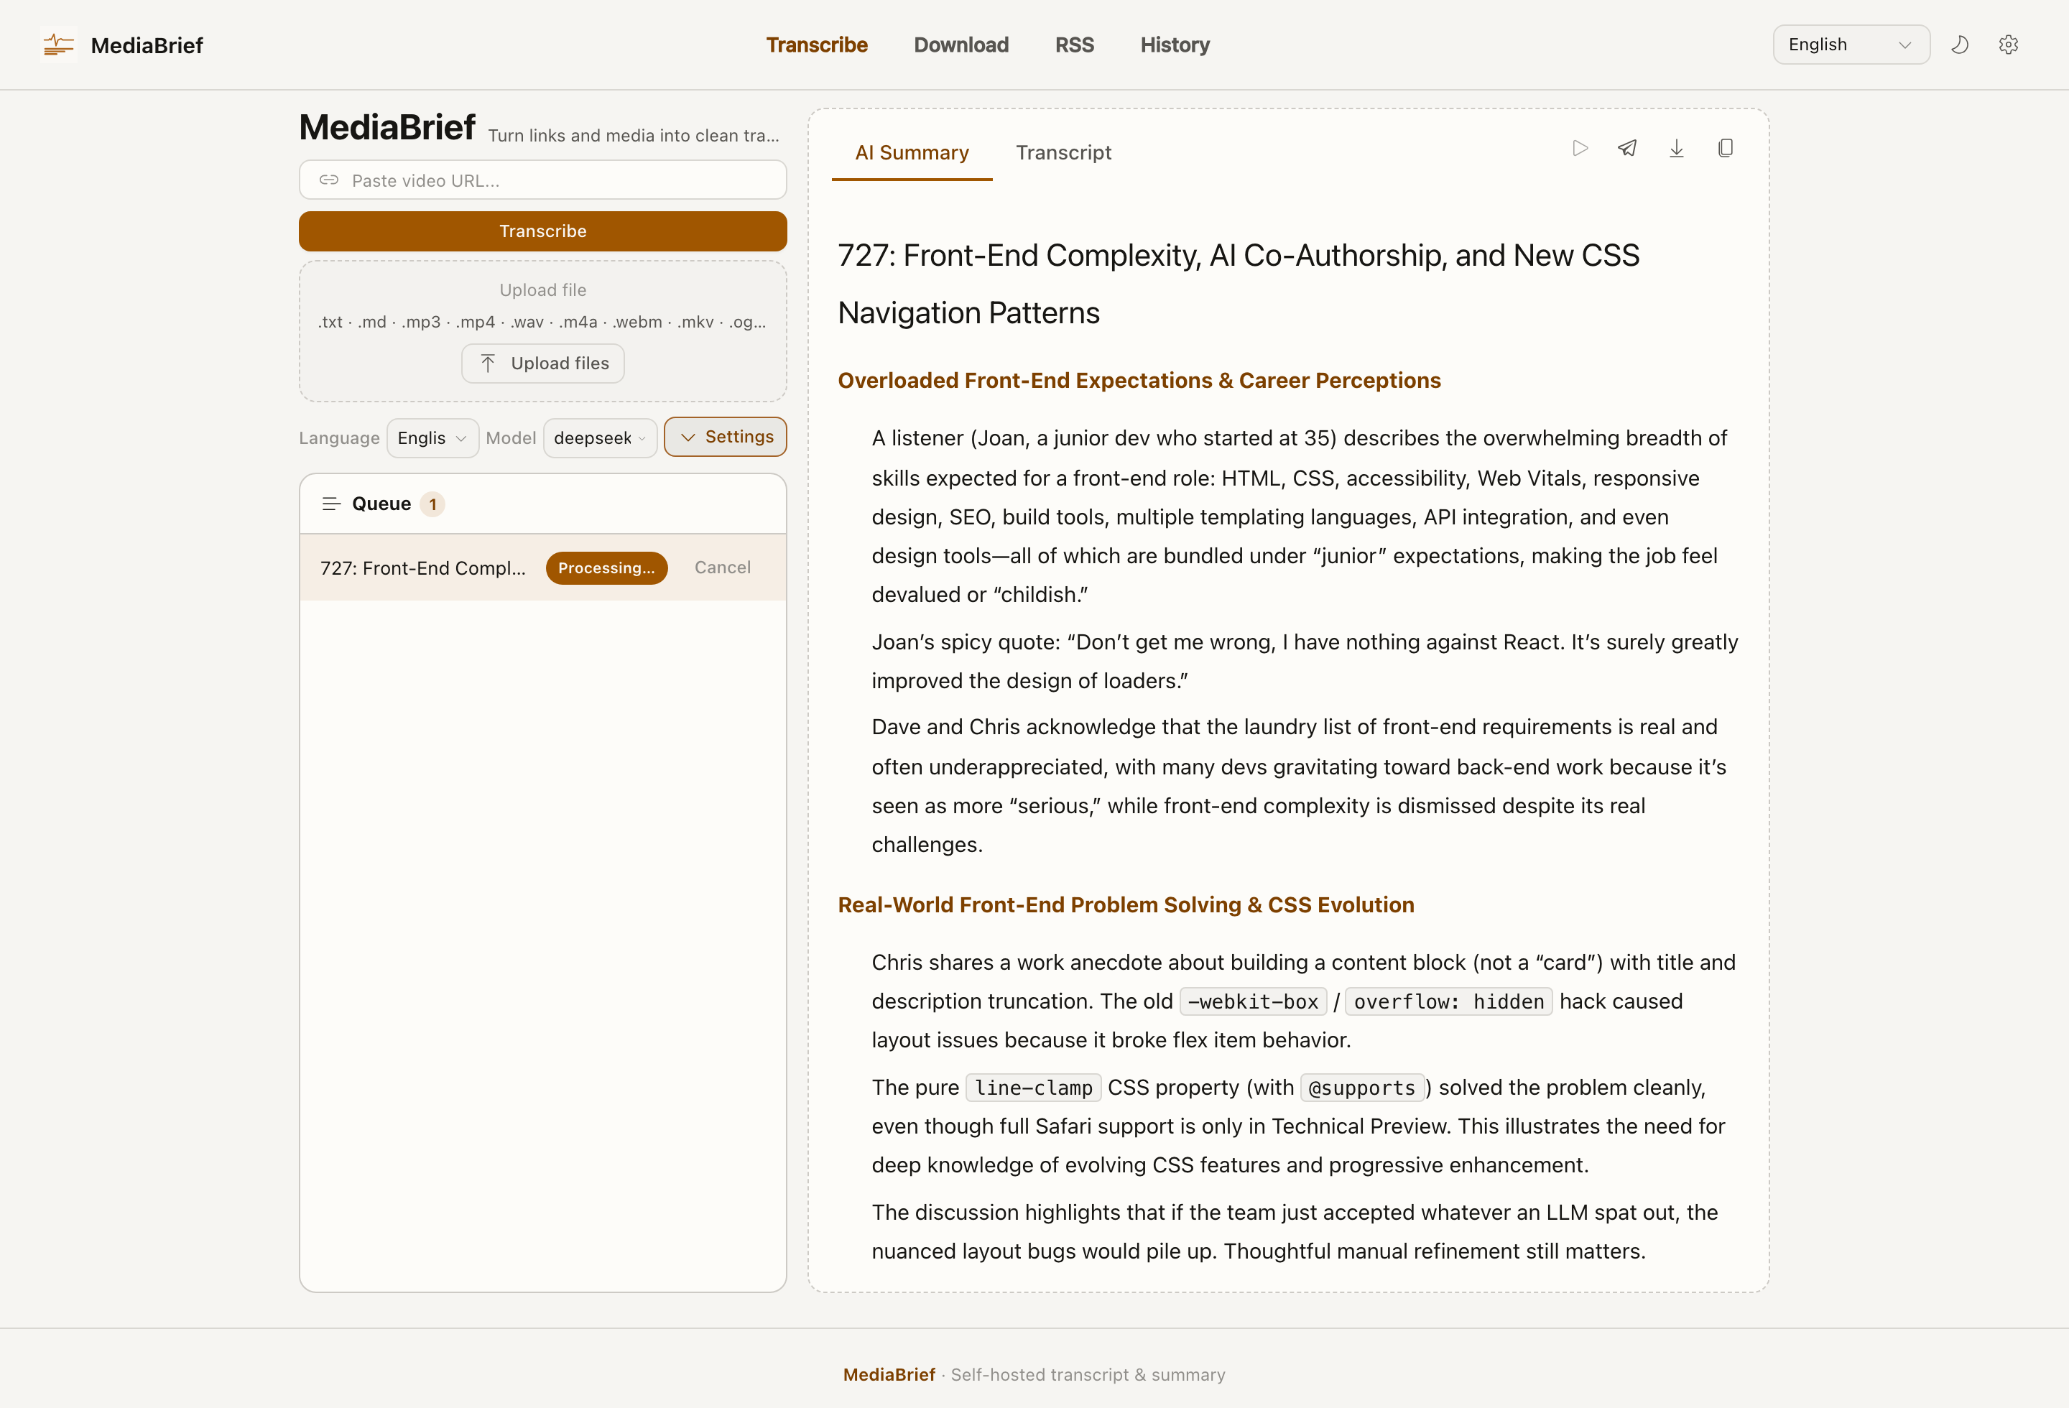Click the overflow: hidden code snippet
Screen dimensions: 2069x1408
pyautogui.click(x=1448, y=1001)
